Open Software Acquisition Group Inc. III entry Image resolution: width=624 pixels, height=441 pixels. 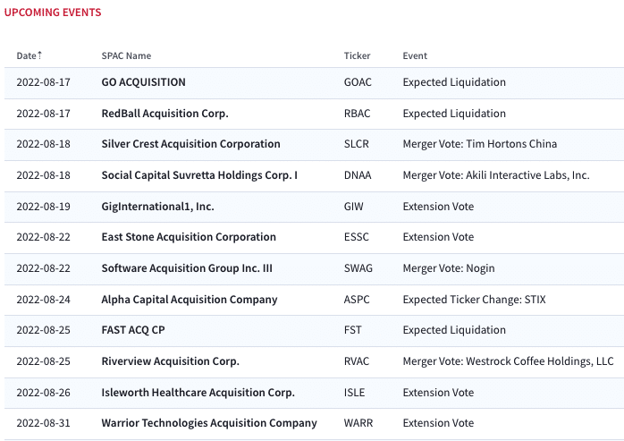click(x=187, y=268)
